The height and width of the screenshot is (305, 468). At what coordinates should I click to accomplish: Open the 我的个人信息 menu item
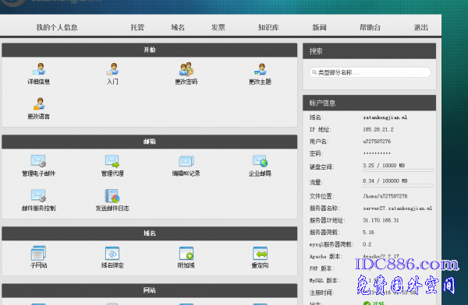[x=57, y=27]
